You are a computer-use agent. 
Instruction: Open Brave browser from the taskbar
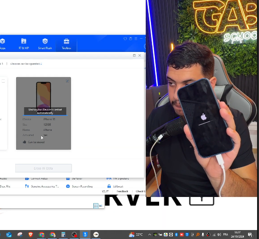pyautogui.click(x=31, y=234)
